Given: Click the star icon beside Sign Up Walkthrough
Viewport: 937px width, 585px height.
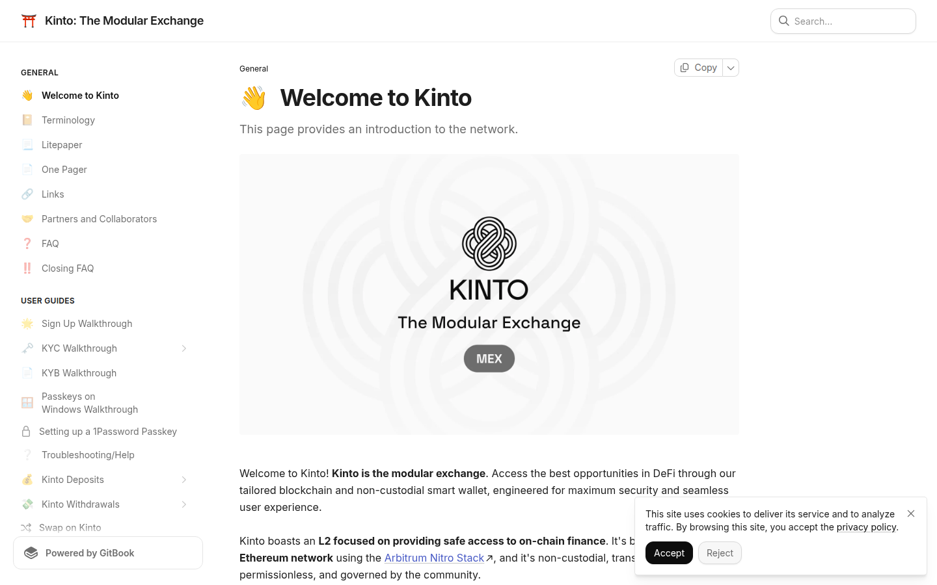Looking at the screenshot, I should tap(27, 324).
